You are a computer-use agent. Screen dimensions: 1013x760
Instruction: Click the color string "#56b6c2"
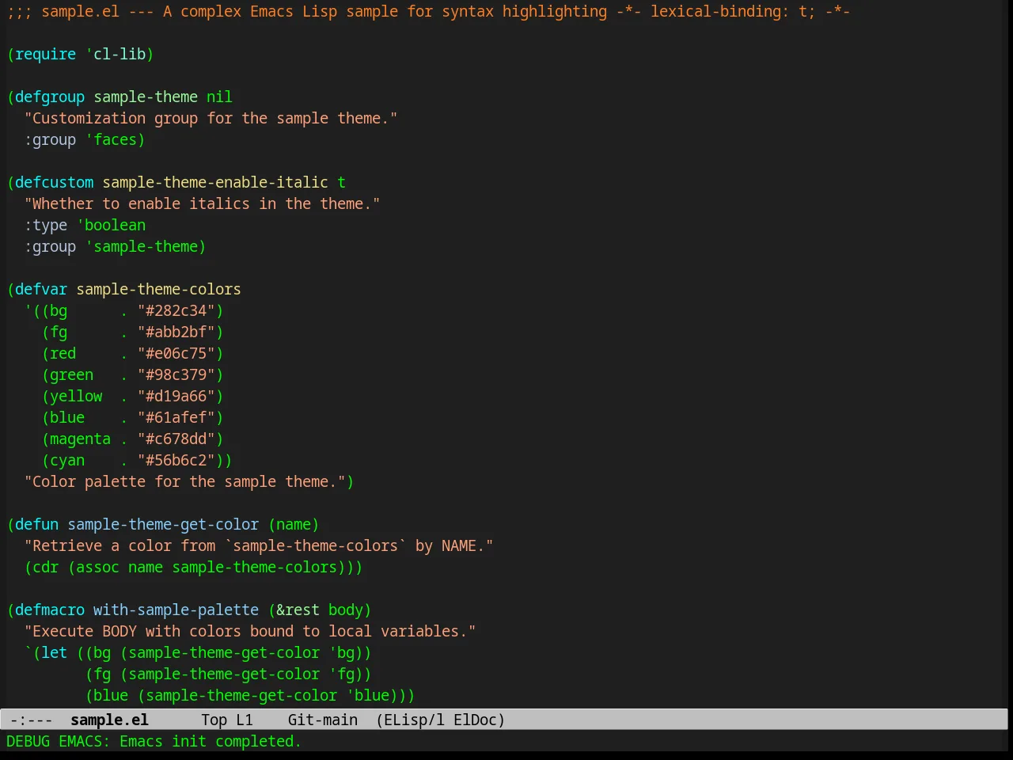click(176, 460)
